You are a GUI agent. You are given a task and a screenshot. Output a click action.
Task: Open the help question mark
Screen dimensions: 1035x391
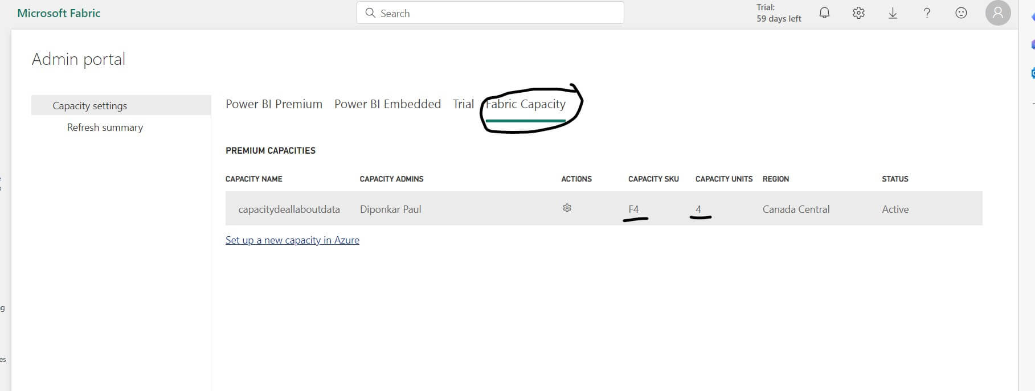click(x=927, y=13)
